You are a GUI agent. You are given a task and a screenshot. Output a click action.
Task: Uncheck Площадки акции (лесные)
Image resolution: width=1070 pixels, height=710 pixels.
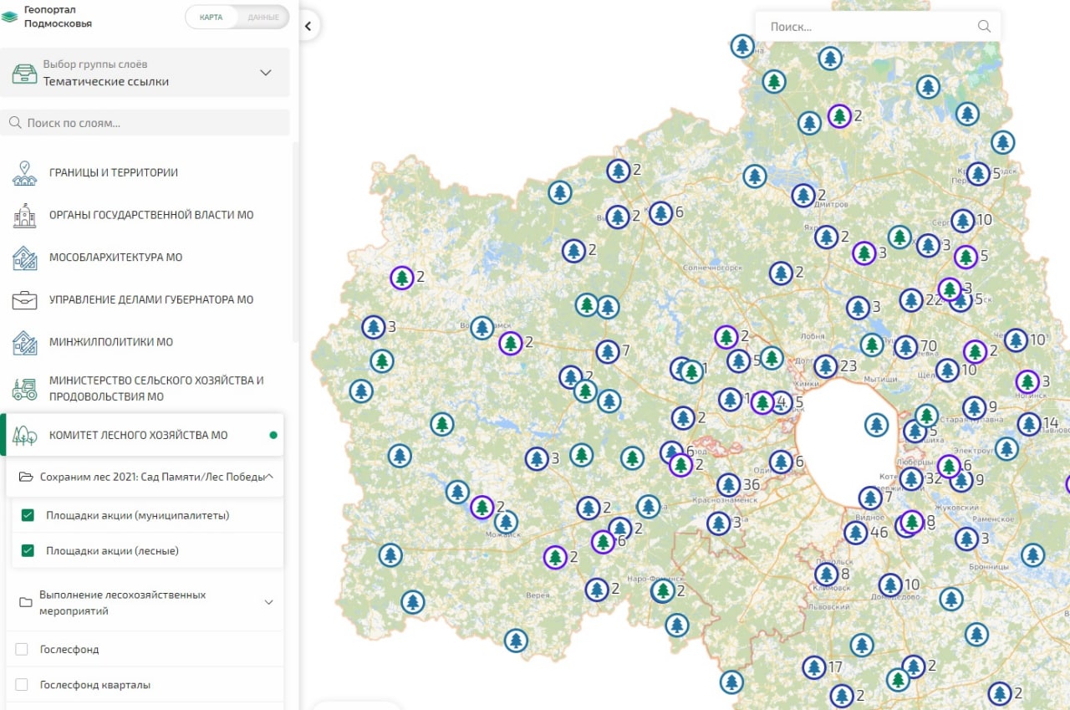point(28,551)
